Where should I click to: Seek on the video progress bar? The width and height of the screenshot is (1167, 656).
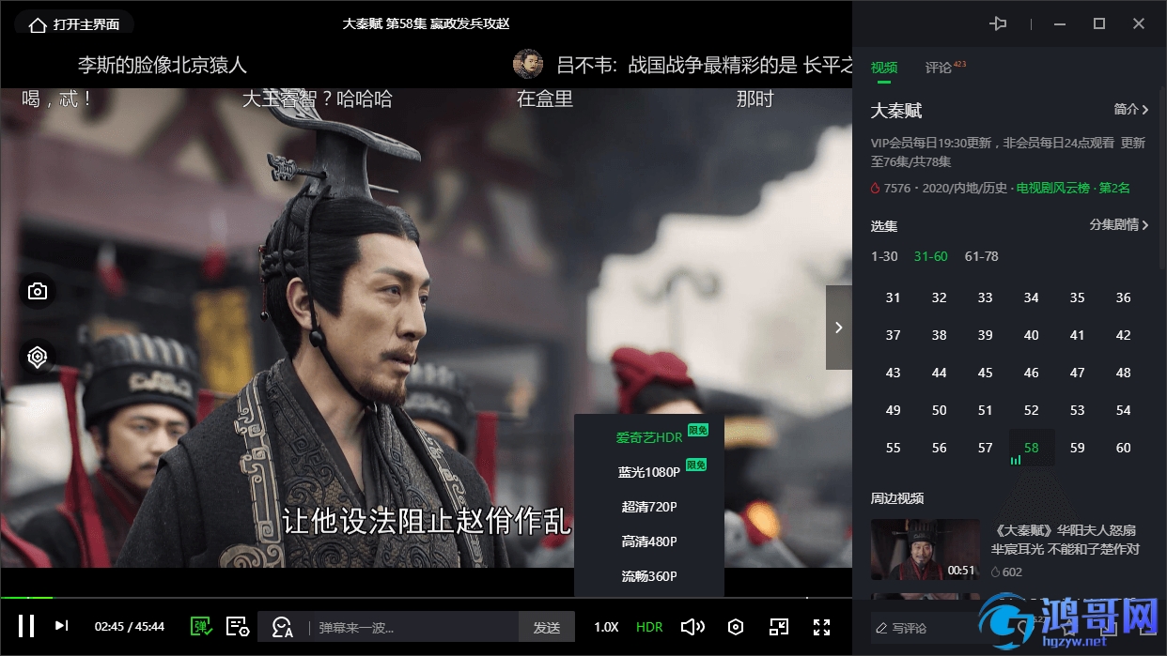pos(426,598)
